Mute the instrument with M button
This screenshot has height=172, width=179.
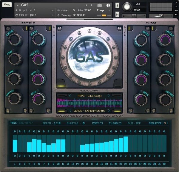tap(117, 15)
